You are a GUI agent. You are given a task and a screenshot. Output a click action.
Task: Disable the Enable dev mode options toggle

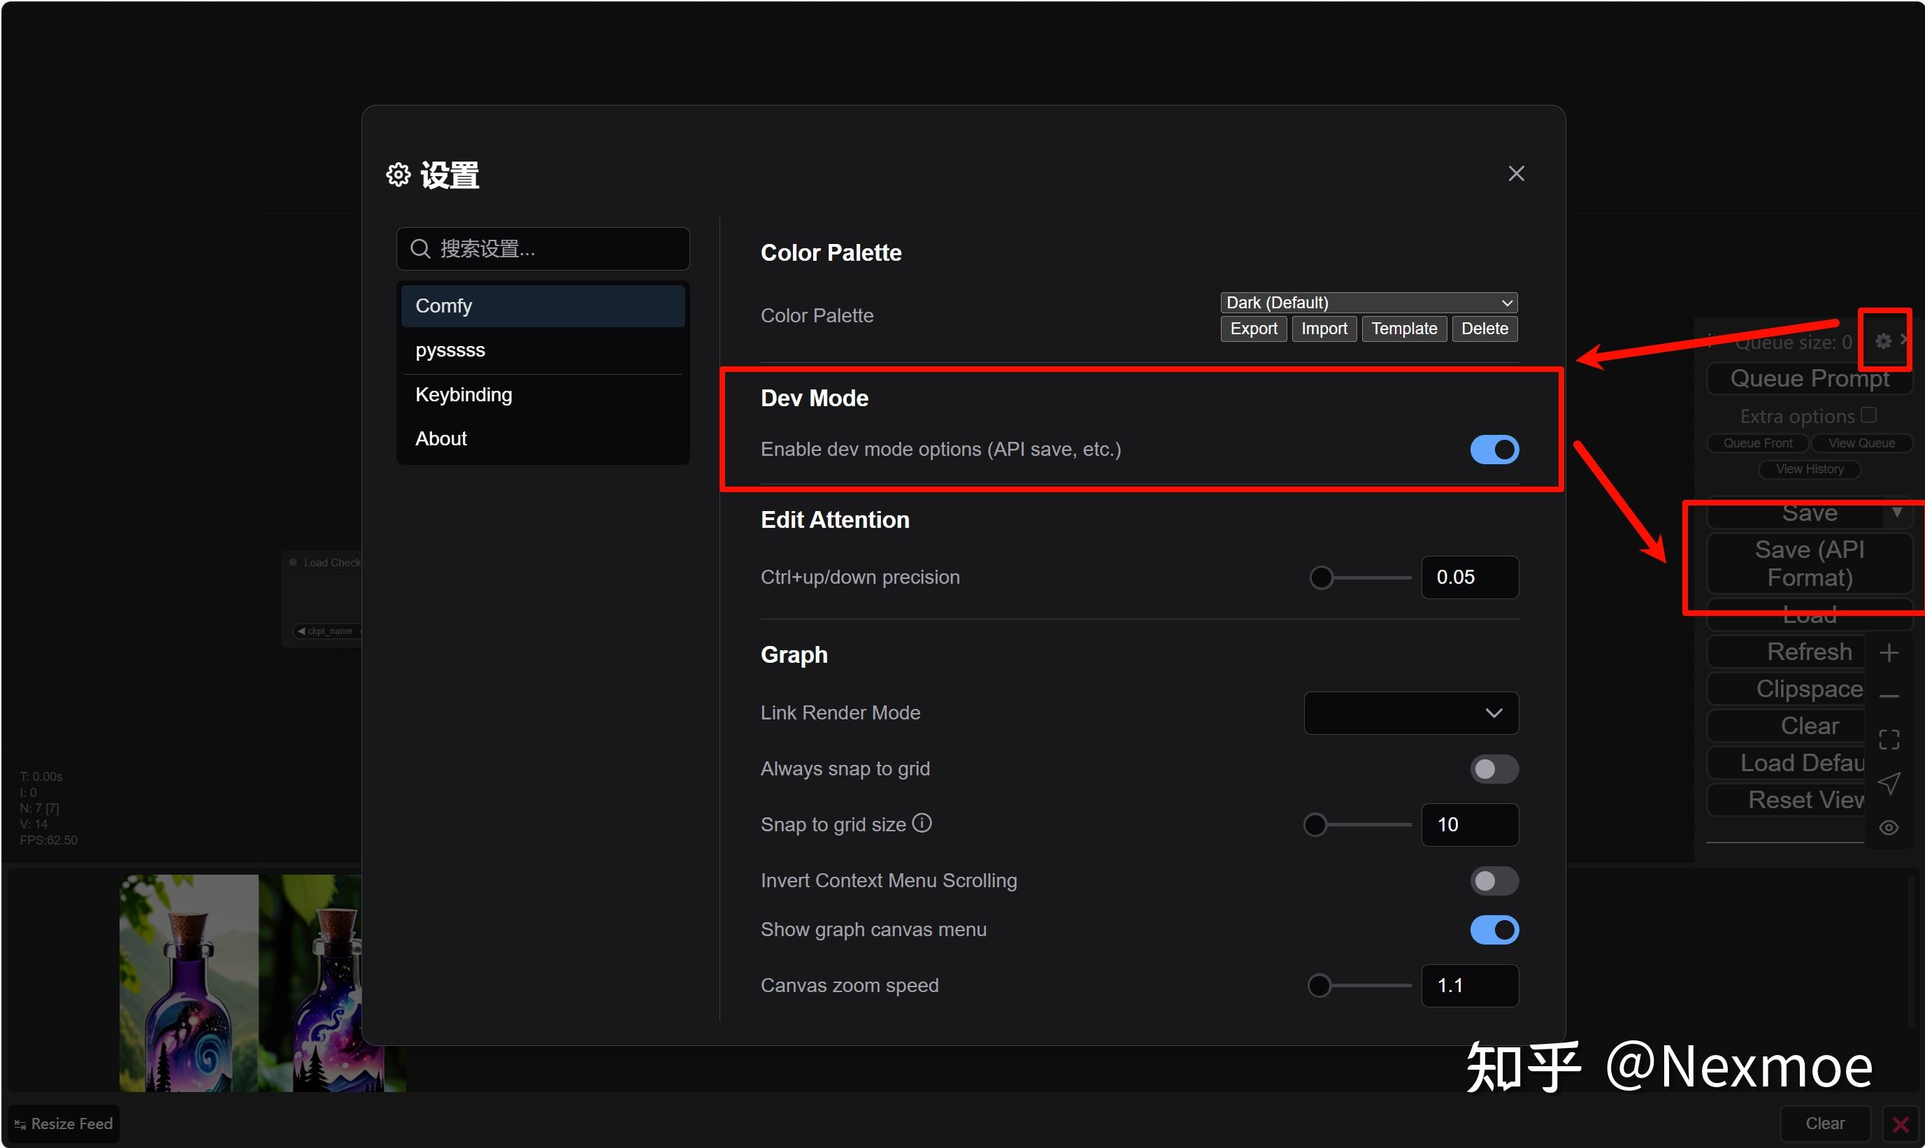pos(1494,450)
